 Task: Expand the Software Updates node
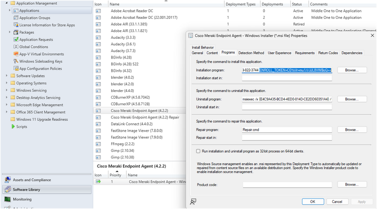[7, 75]
